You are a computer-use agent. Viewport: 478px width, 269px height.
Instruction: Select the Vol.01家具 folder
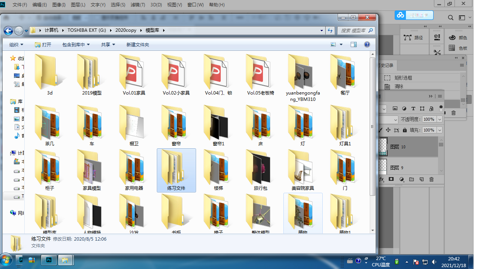coord(134,75)
